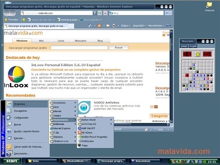
Task: Switch to WindowBlinds 7 taskbar button
Action: click(76, 161)
